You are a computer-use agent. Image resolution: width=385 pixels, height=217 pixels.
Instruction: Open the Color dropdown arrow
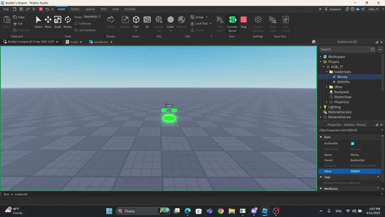pos(171,31)
